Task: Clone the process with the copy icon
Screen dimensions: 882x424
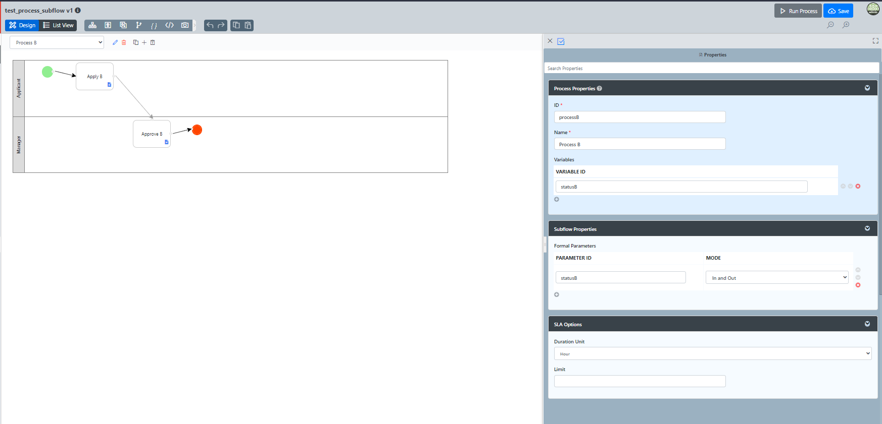Action: pos(135,42)
